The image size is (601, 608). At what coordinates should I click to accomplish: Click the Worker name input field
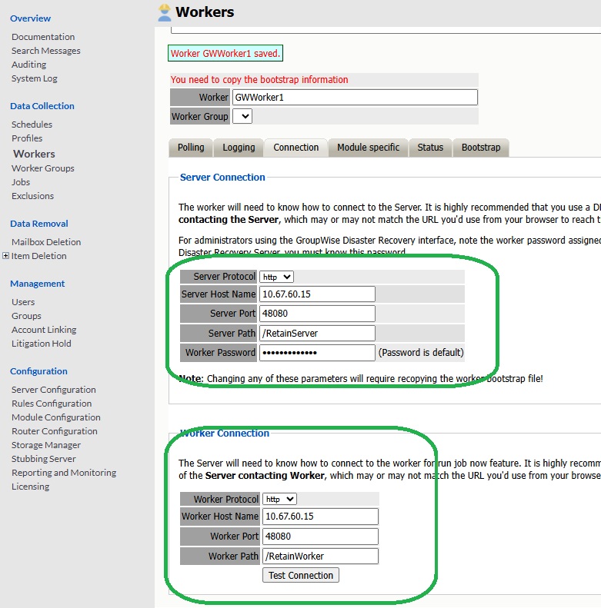pyautogui.click(x=355, y=98)
